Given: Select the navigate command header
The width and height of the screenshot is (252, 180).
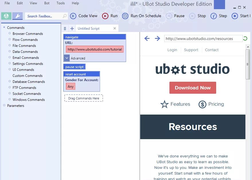Looking at the screenshot, I should (x=95, y=37).
